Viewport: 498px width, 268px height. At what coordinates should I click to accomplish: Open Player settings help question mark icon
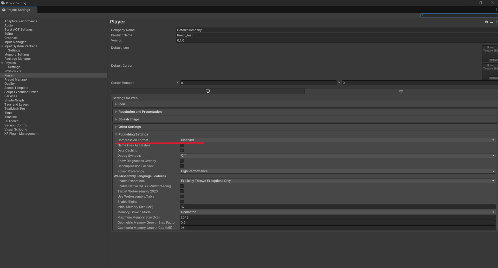click(x=486, y=22)
